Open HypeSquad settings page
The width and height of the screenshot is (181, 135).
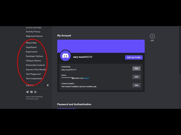(31, 47)
